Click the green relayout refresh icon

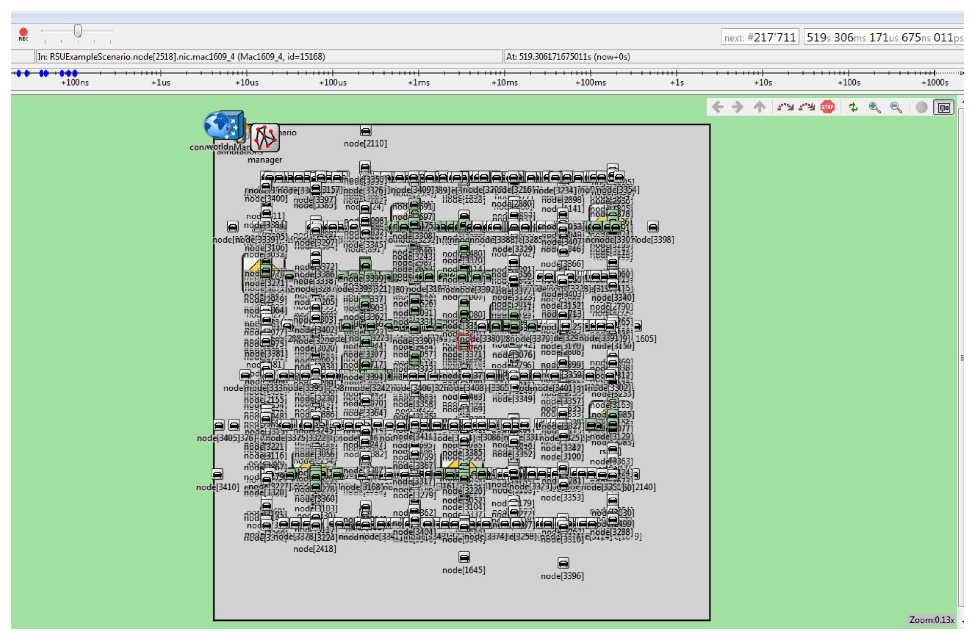click(853, 107)
